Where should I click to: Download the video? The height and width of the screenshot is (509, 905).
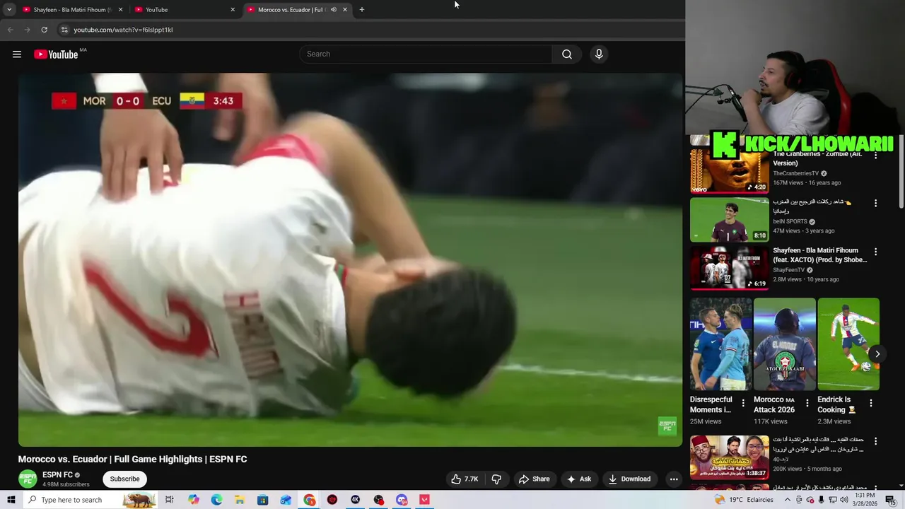tap(629, 479)
